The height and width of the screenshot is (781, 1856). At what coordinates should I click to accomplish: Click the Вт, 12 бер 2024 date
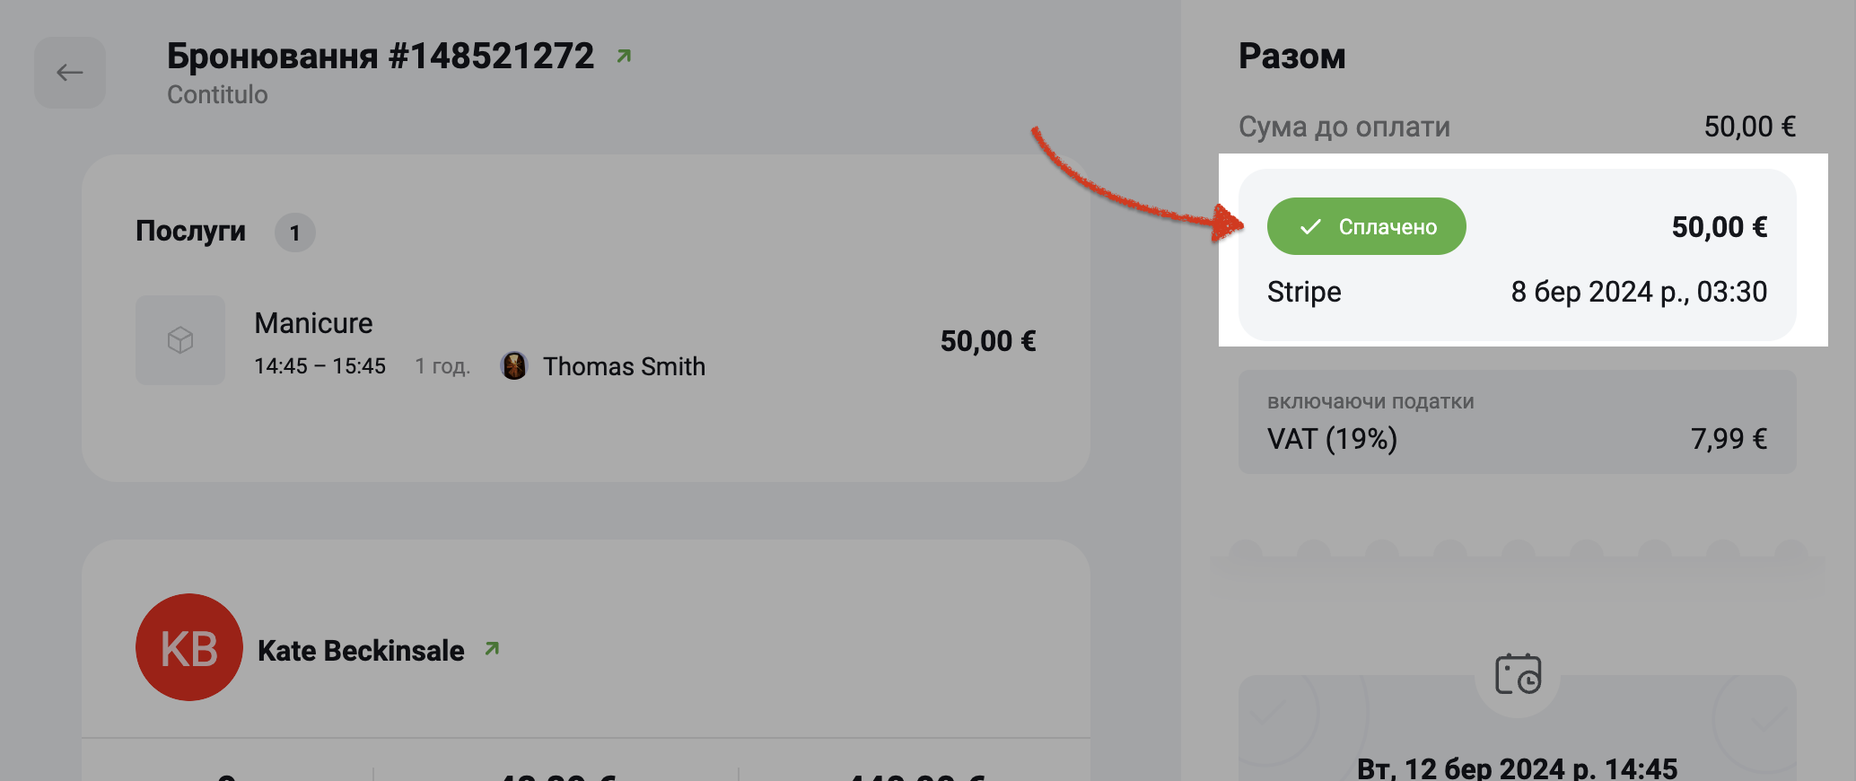[1517, 768]
